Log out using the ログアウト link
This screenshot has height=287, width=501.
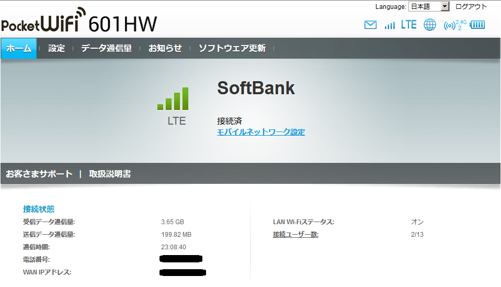471,6
